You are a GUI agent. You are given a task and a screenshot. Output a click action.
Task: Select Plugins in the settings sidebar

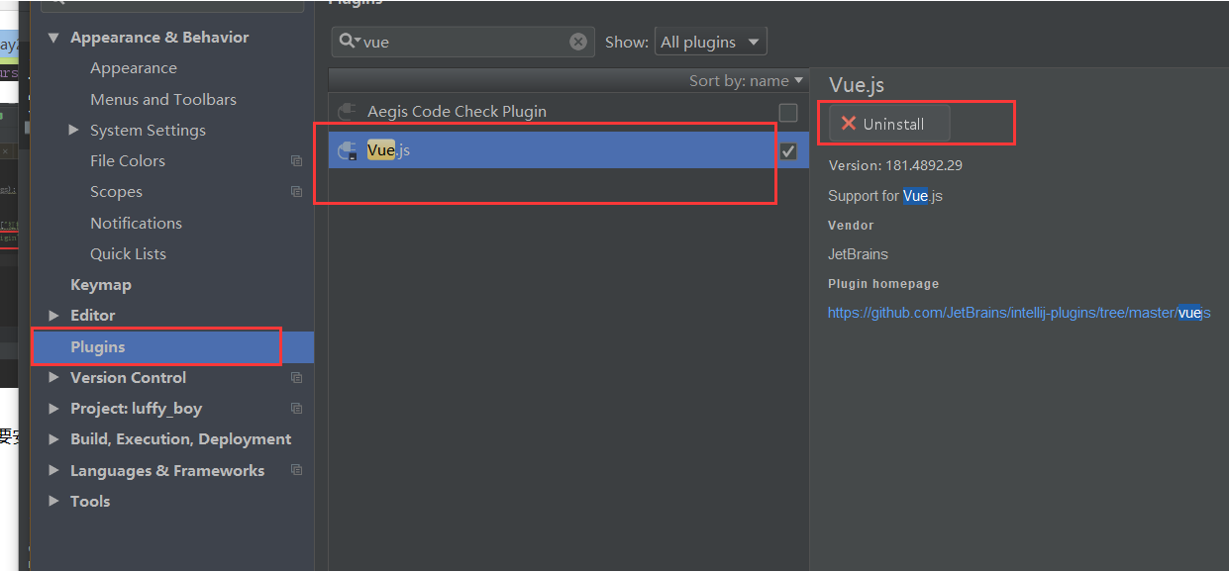(98, 346)
